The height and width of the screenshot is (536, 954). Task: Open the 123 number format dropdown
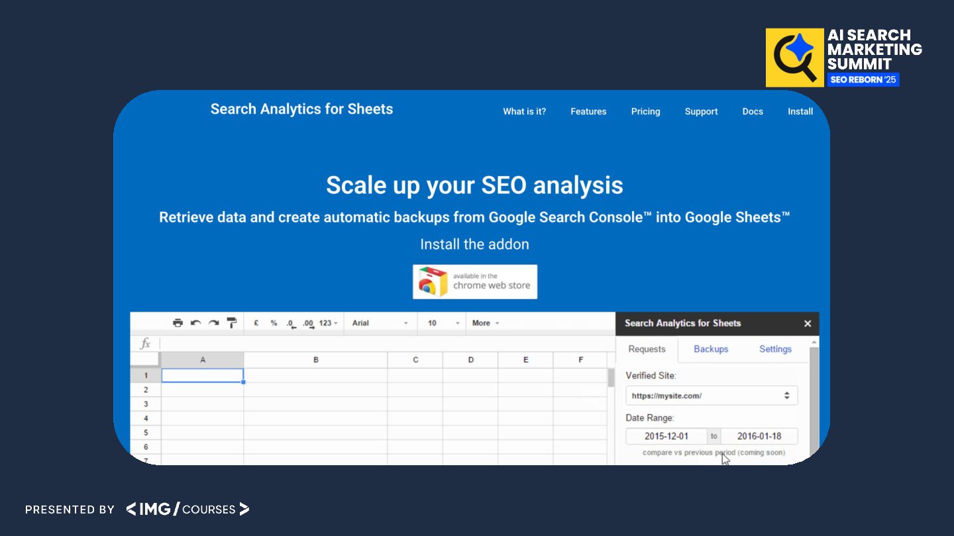[x=329, y=323]
